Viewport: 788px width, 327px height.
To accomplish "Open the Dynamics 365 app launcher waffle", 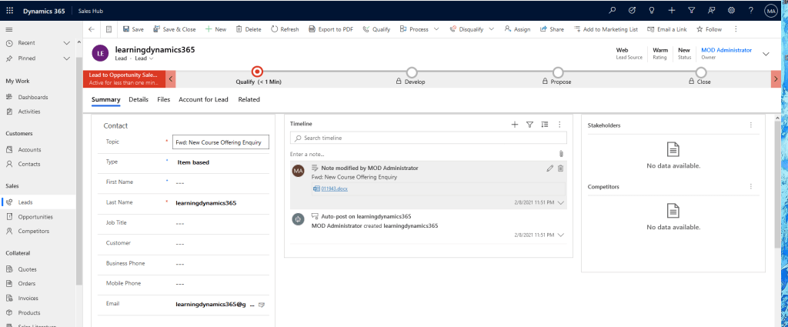I will pyautogui.click(x=9, y=10).
